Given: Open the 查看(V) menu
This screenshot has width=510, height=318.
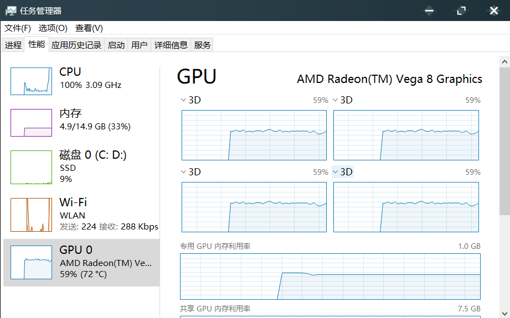Looking at the screenshot, I should click(x=89, y=28).
